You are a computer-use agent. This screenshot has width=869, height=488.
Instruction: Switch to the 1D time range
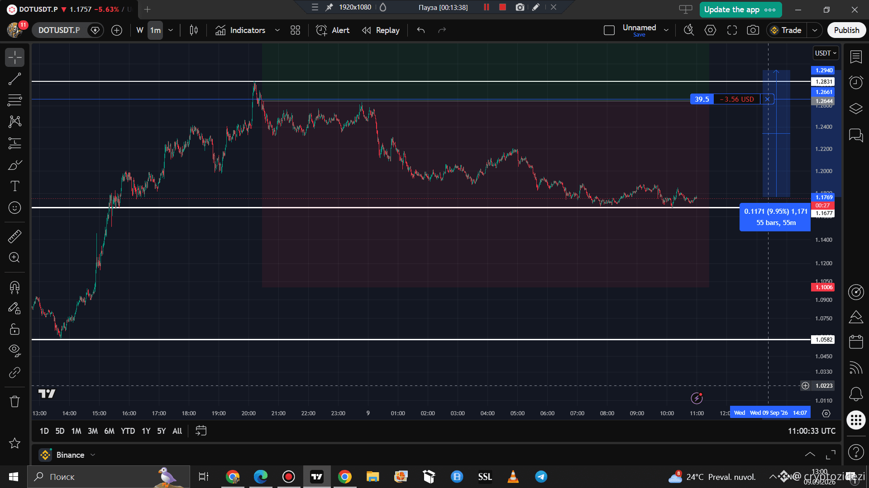(x=44, y=431)
